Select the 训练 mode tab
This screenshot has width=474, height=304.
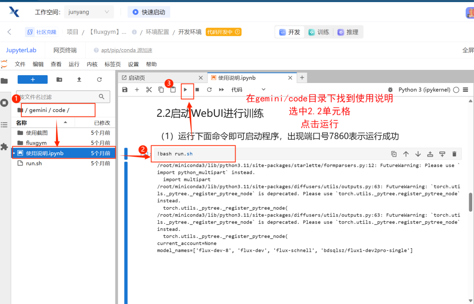pos(319,32)
